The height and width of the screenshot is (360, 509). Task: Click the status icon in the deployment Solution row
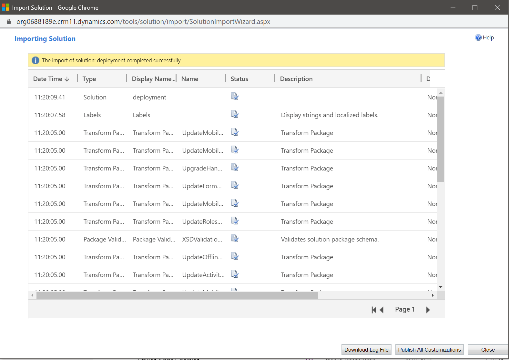coord(235,97)
